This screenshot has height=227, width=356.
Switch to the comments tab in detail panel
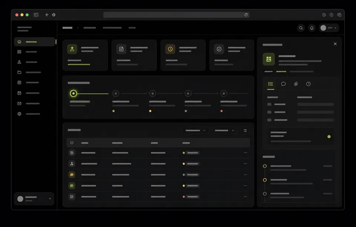[x=283, y=84]
